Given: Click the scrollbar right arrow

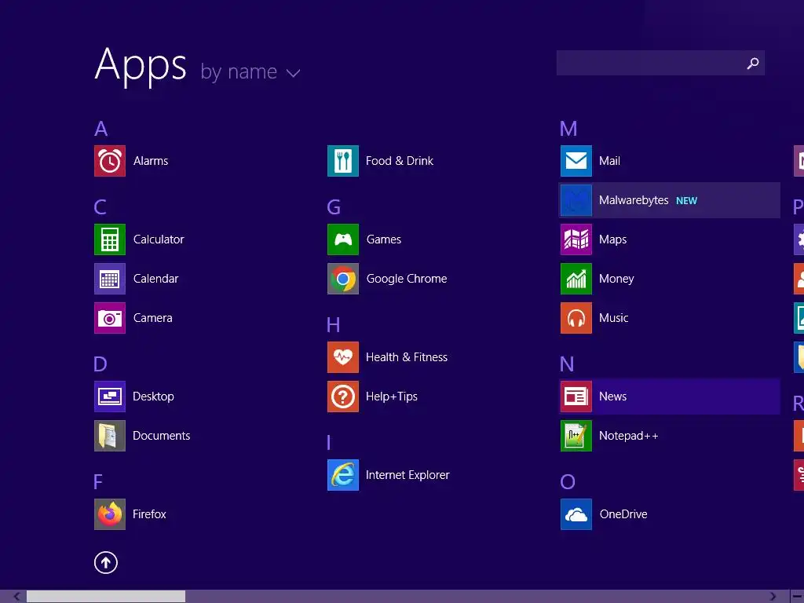Looking at the screenshot, I should pyautogui.click(x=773, y=597).
